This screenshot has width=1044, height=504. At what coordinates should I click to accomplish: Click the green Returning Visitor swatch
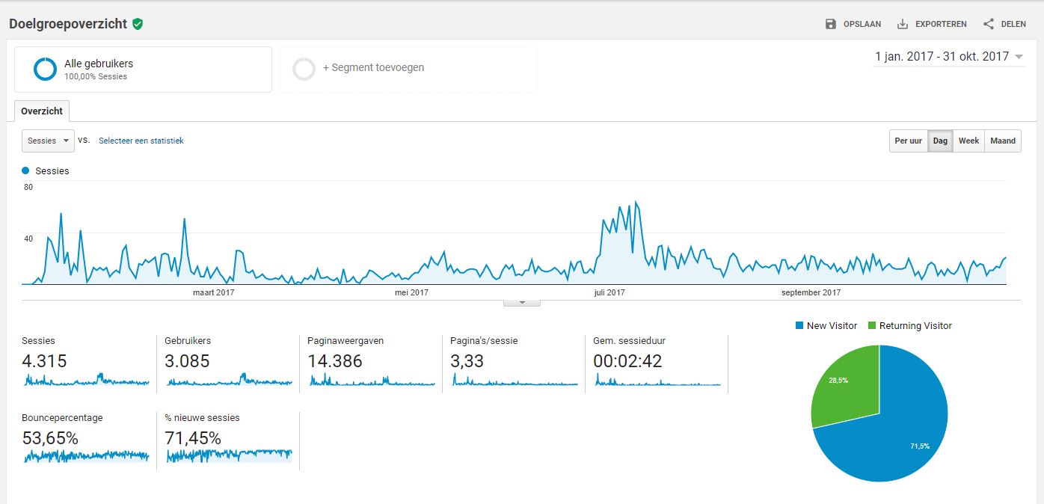[x=872, y=325]
